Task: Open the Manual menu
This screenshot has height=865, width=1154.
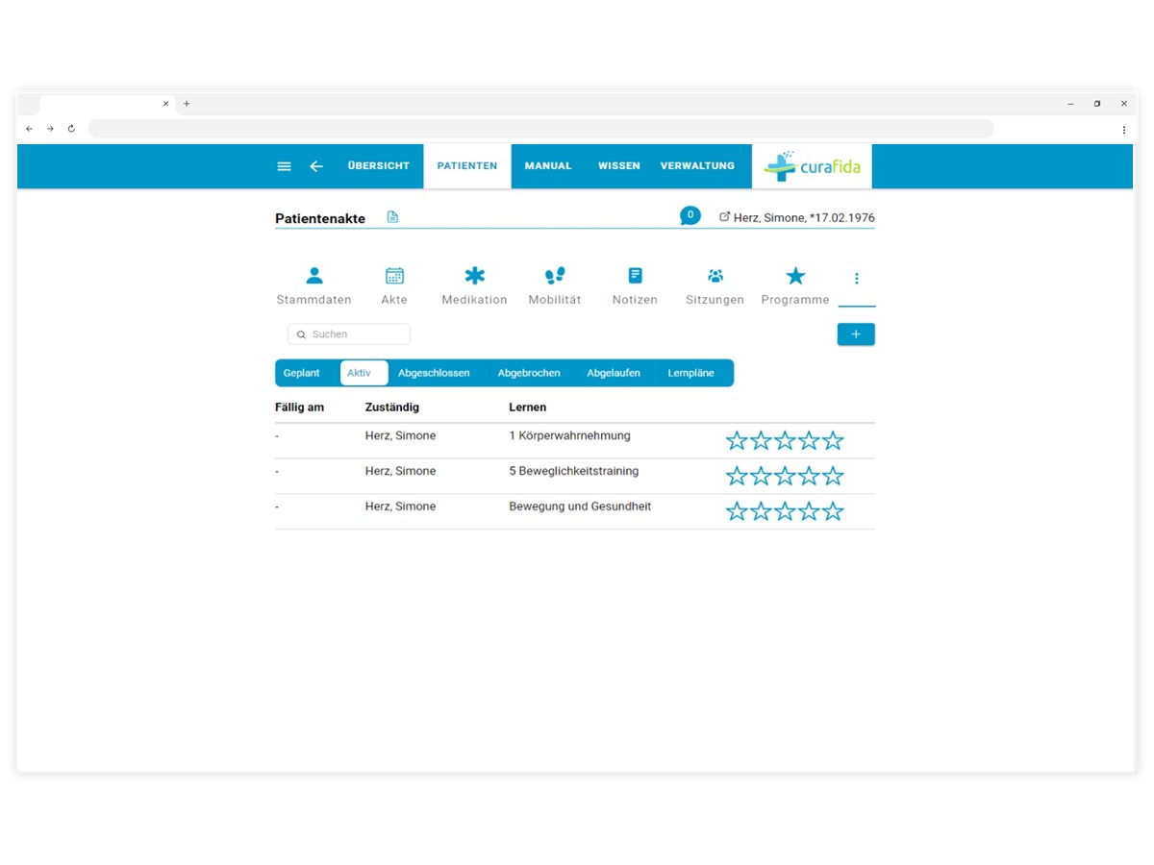Action: coord(548,166)
